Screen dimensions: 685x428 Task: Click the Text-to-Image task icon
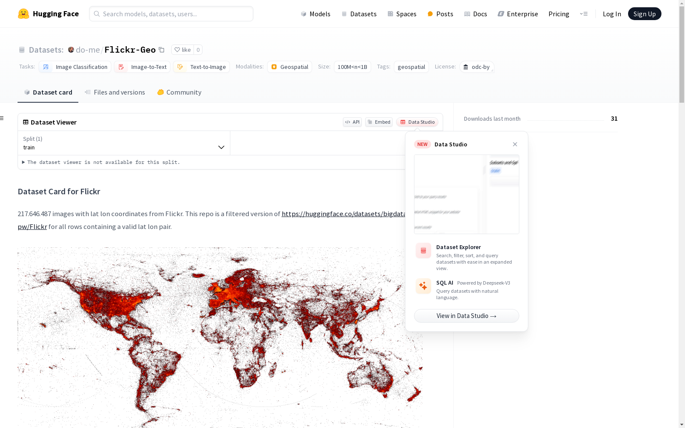[x=180, y=67]
